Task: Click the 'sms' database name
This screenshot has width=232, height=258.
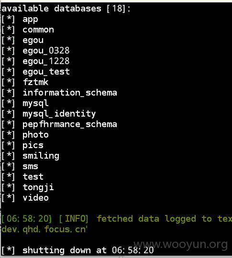Action: pyautogui.click(x=30, y=167)
